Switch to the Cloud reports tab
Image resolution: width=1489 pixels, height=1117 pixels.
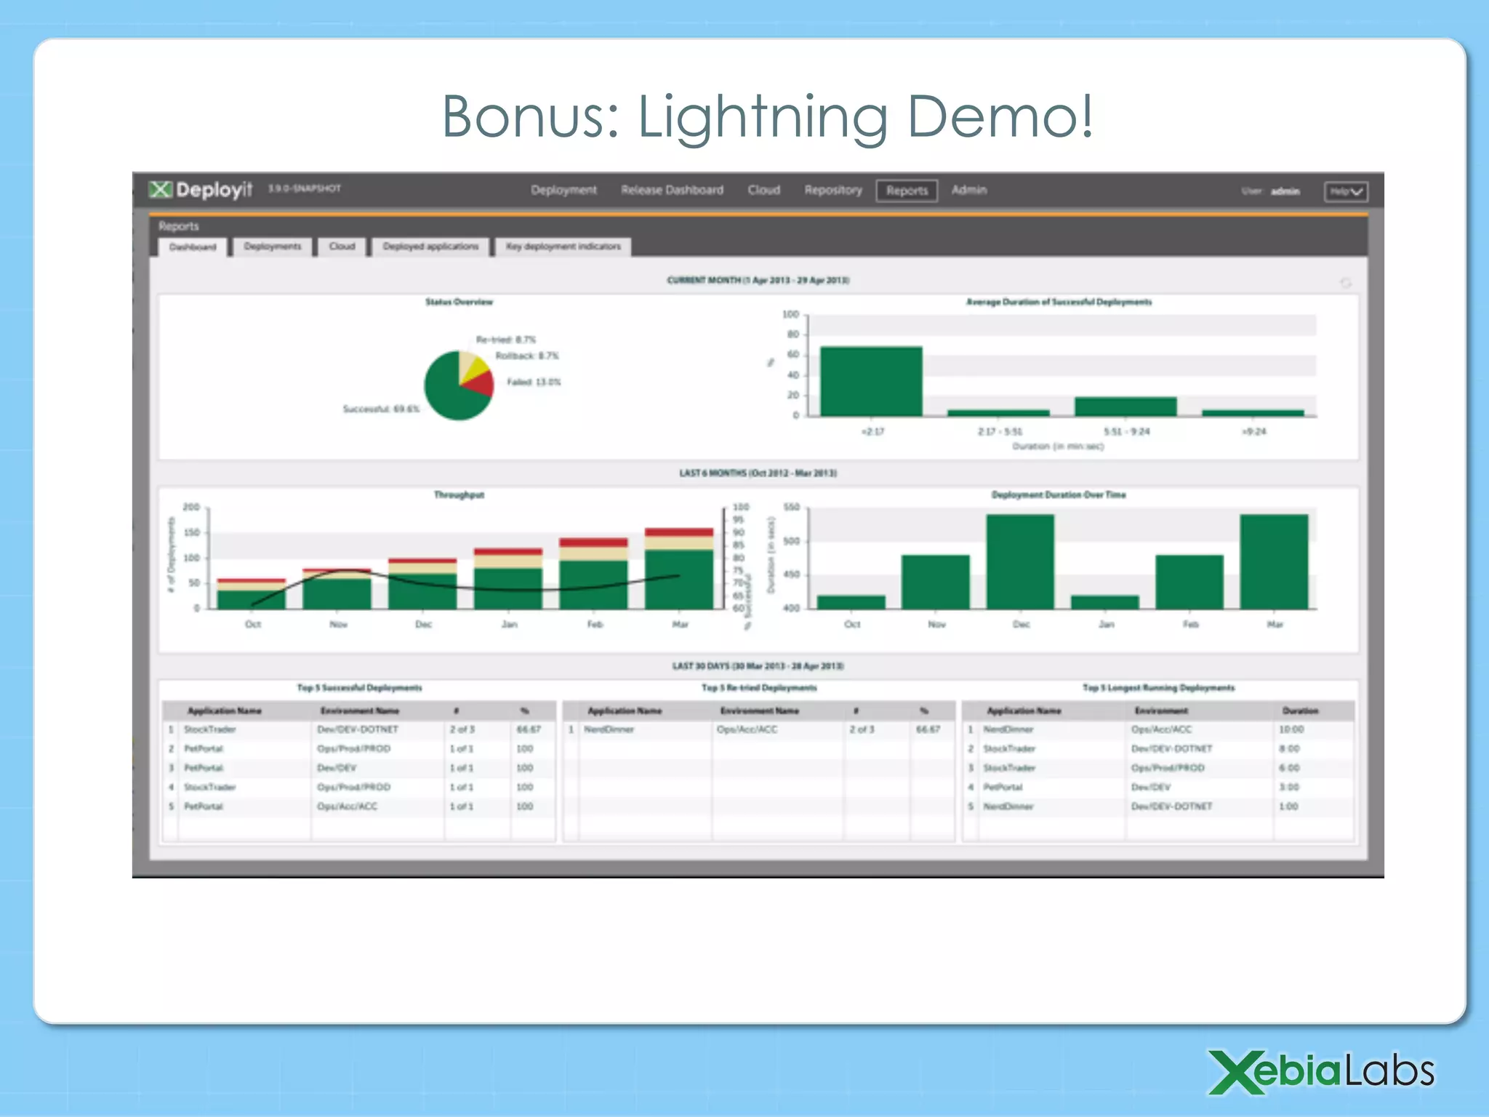[342, 247]
